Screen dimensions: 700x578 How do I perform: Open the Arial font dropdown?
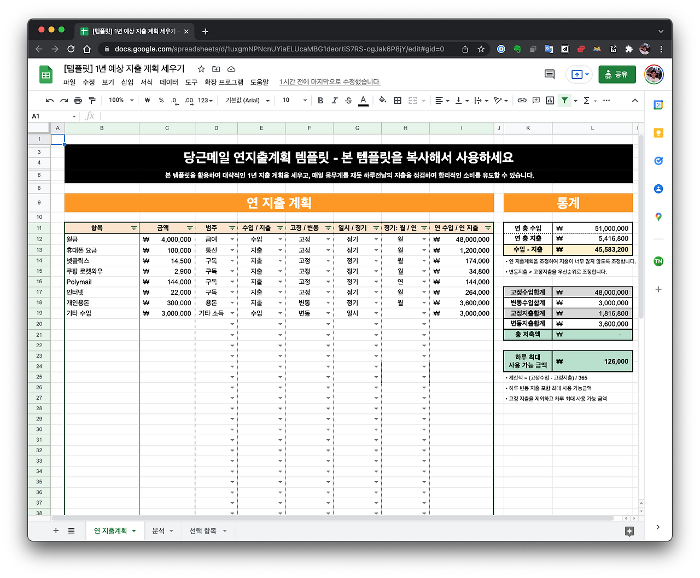point(248,101)
